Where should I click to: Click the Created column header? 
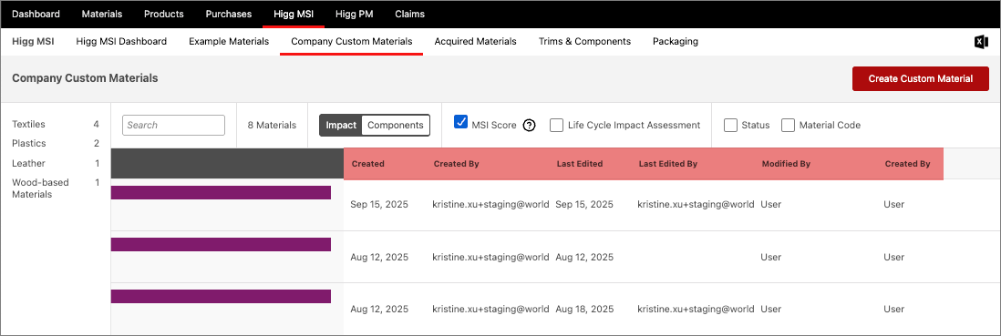coord(367,164)
